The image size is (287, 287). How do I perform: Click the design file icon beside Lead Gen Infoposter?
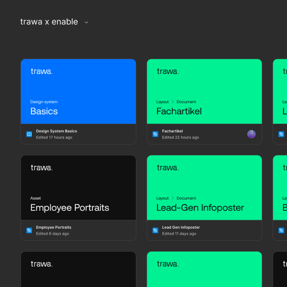click(x=155, y=230)
